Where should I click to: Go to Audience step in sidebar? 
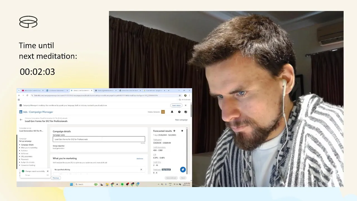pos(24,150)
